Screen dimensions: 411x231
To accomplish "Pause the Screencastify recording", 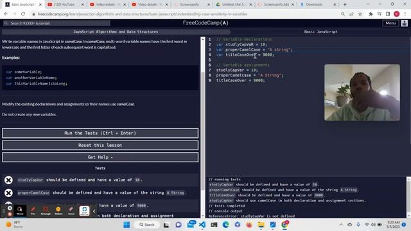I will pyautogui.click(x=10, y=208).
